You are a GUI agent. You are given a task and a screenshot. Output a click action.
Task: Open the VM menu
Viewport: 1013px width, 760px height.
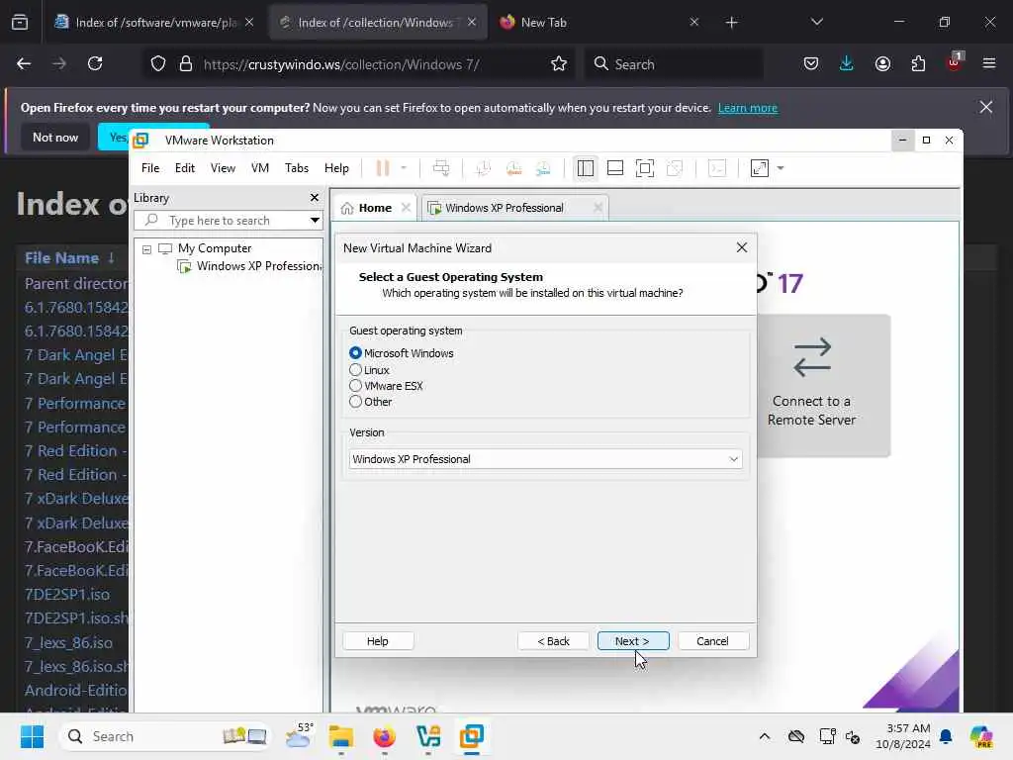point(260,168)
